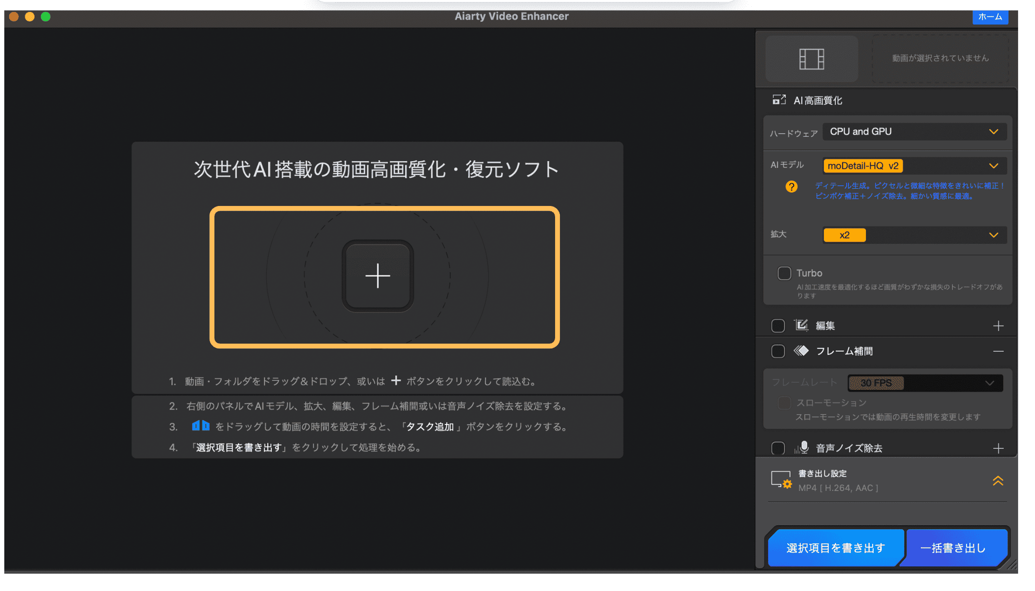Screen dimensions: 1035x591
Task: Click the film strip thumbnail icon
Action: [x=811, y=59]
